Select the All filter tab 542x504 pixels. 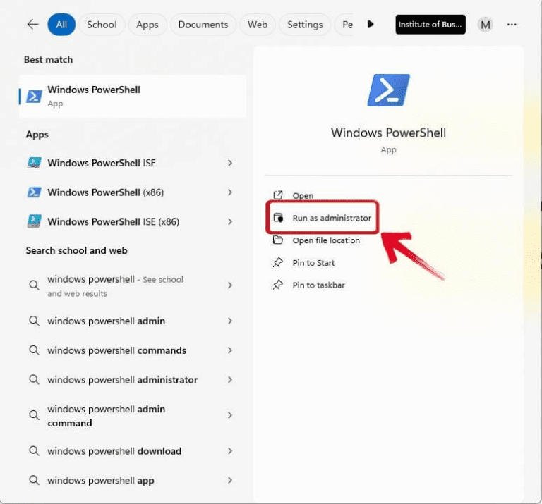[61, 25]
